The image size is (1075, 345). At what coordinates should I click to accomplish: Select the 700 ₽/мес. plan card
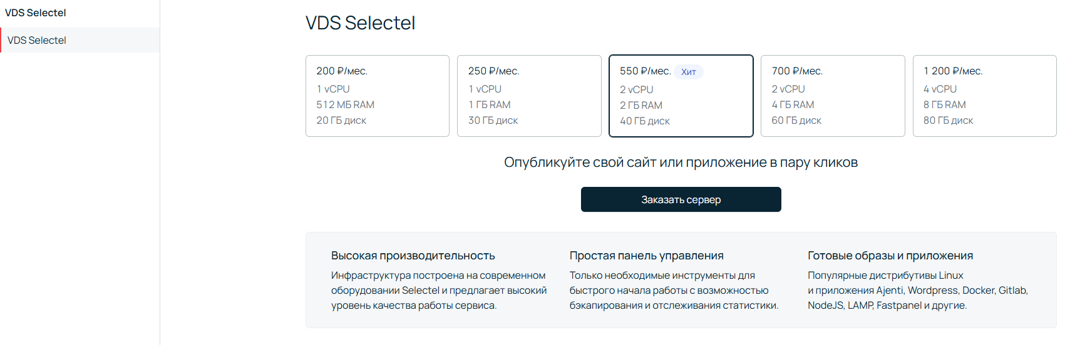click(x=833, y=96)
